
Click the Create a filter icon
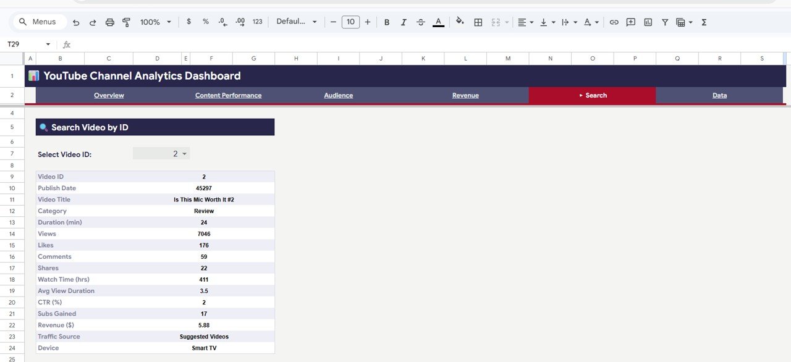665,22
